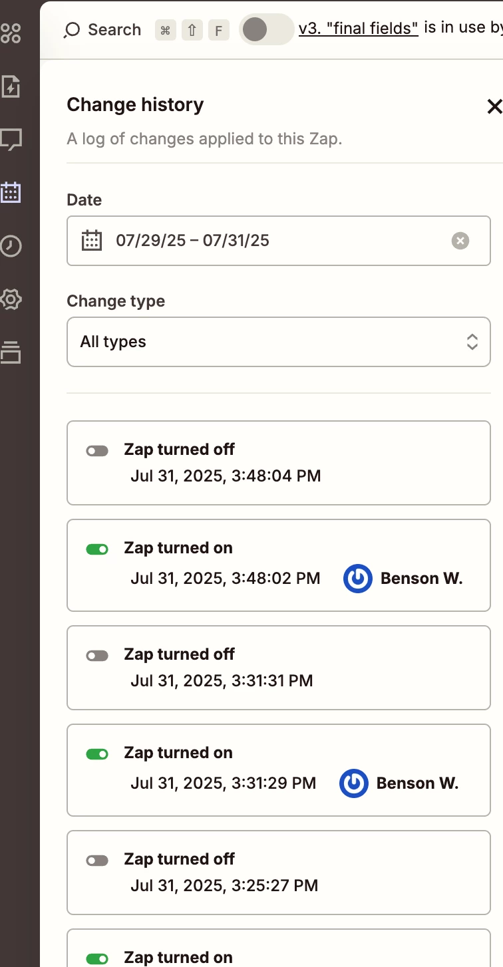Clear the date range filter
Image resolution: width=503 pixels, height=967 pixels.
tap(460, 241)
